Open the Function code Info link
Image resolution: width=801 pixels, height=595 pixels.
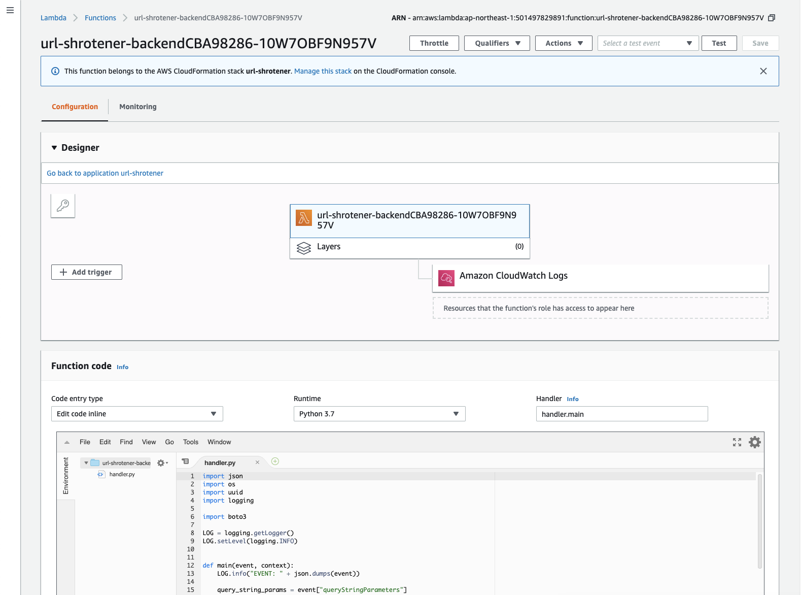pos(122,367)
